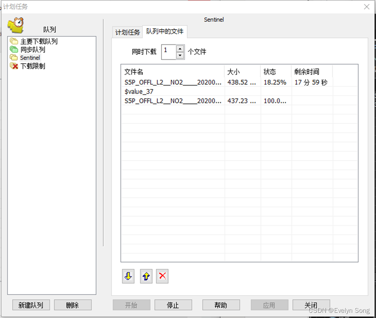
Task: Open help via the 帮助 button
Action: point(221,305)
